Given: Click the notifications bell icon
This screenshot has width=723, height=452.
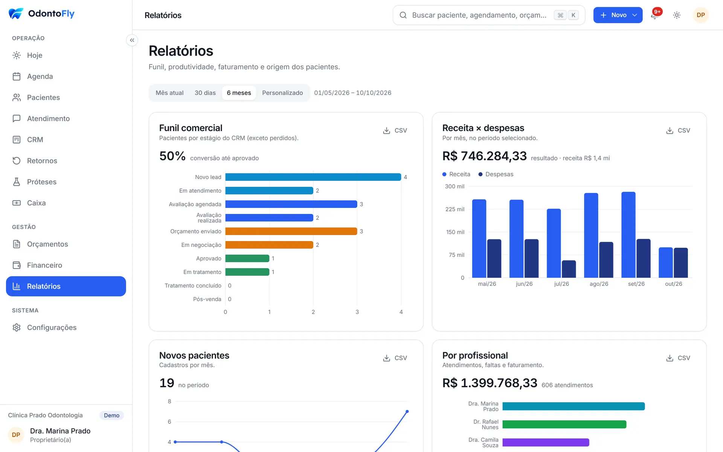Looking at the screenshot, I should [x=654, y=15].
